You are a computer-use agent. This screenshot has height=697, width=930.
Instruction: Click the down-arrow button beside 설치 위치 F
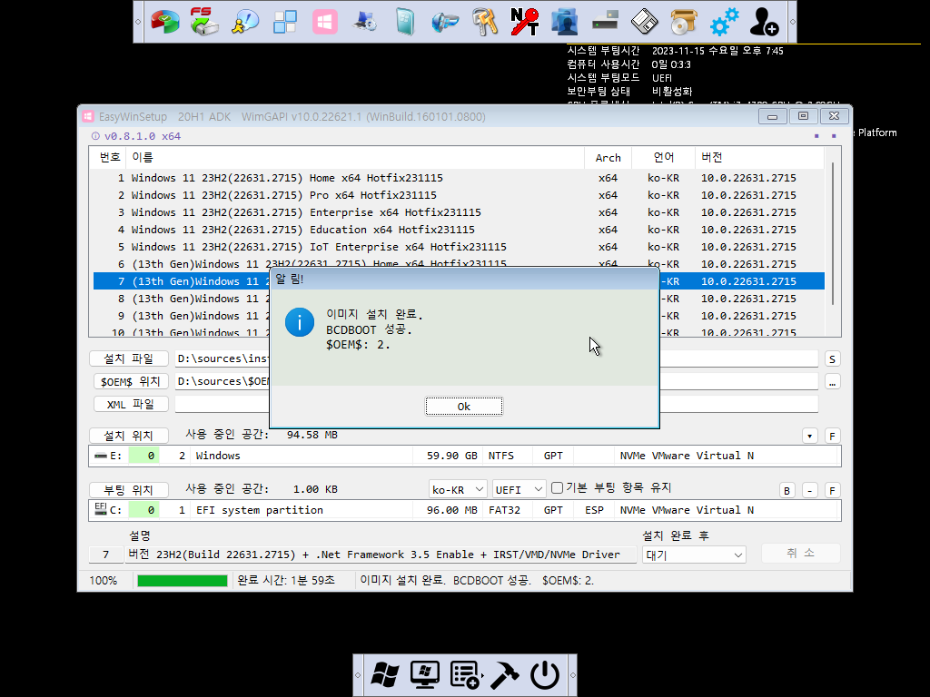(809, 437)
